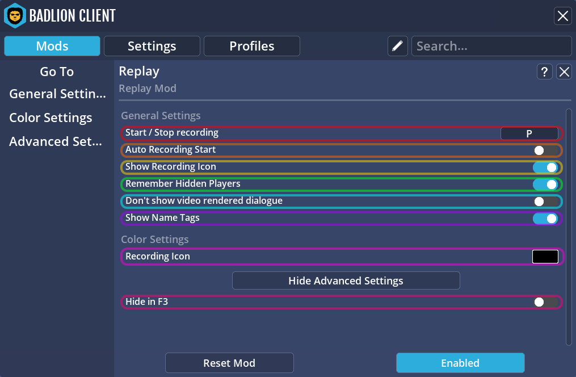Viewport: 576px width, 377px height.
Task: Turn off Remember Hidden Players
Action: point(545,185)
